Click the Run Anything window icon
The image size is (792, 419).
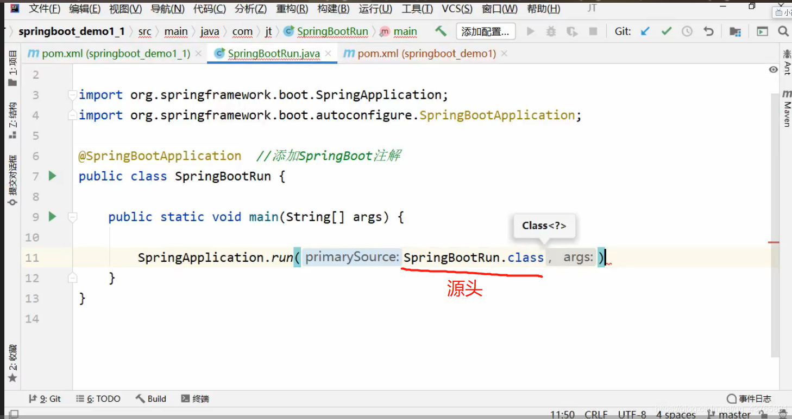coord(763,31)
